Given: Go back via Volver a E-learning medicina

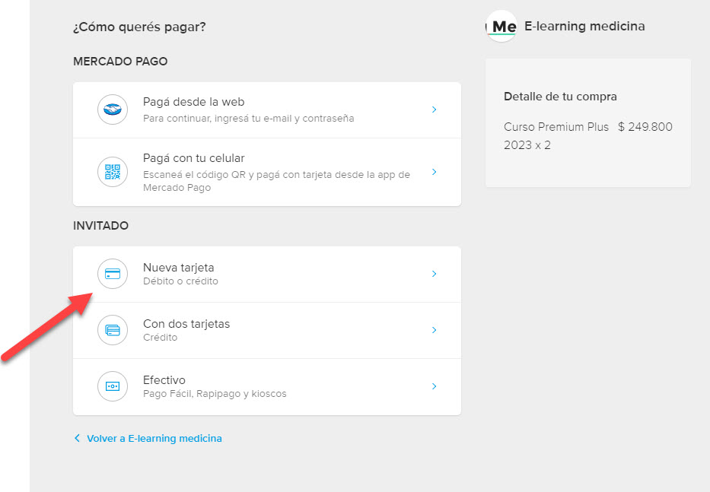Looking at the screenshot, I should [x=154, y=438].
